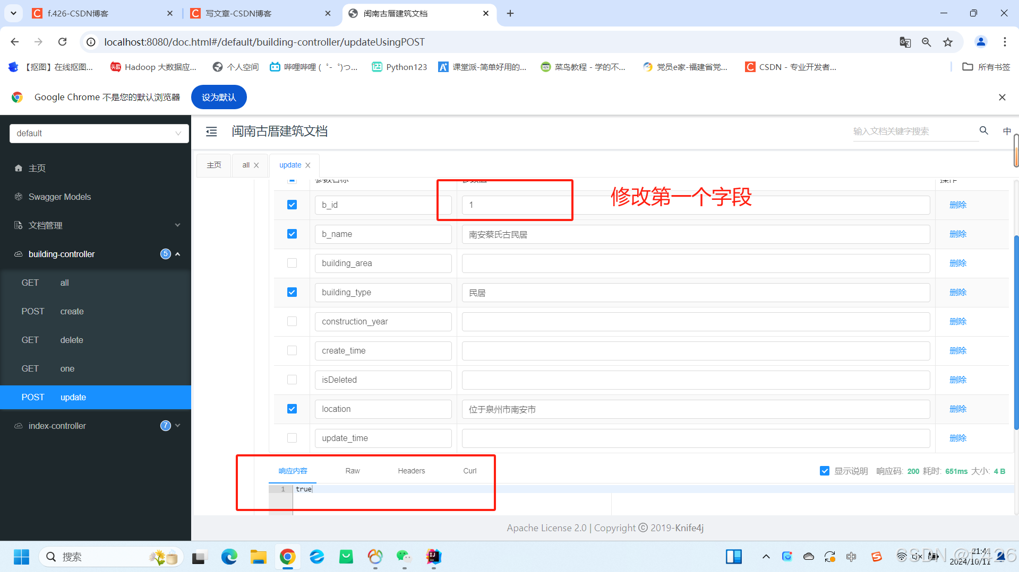Click the document search magnifier icon
Image resolution: width=1019 pixels, height=572 pixels.
pos(984,130)
